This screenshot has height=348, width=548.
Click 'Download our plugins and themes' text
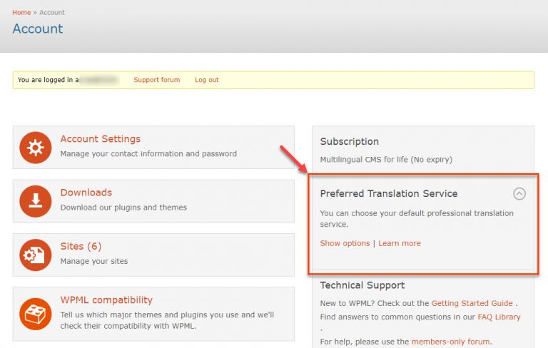[123, 208]
